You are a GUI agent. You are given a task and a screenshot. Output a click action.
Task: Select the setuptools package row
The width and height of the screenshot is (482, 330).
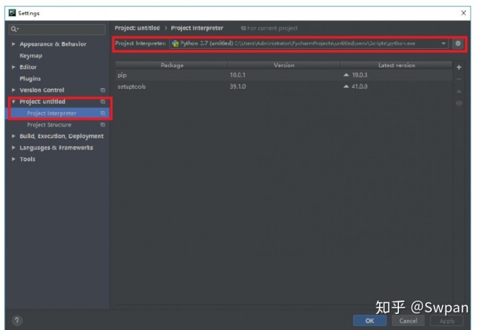point(284,86)
